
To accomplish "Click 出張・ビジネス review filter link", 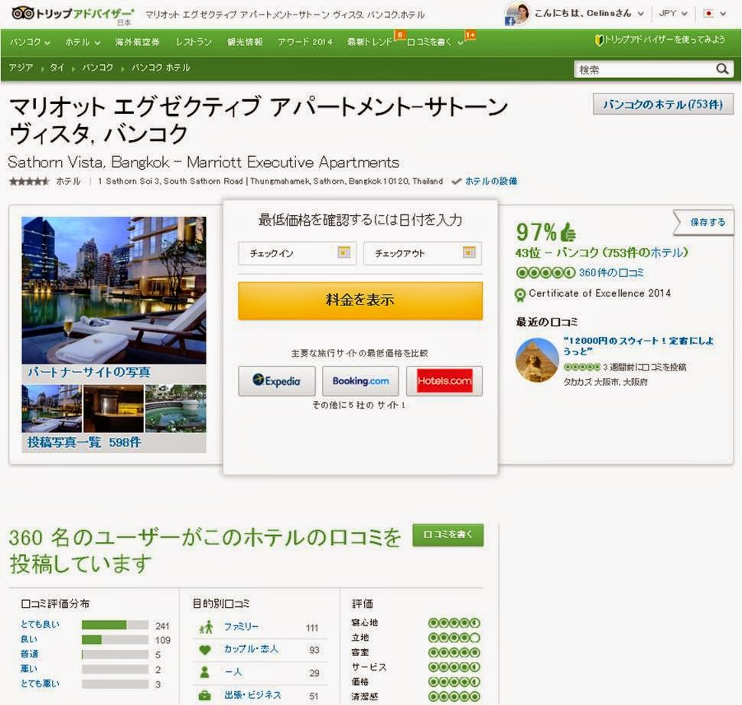I will point(252,695).
